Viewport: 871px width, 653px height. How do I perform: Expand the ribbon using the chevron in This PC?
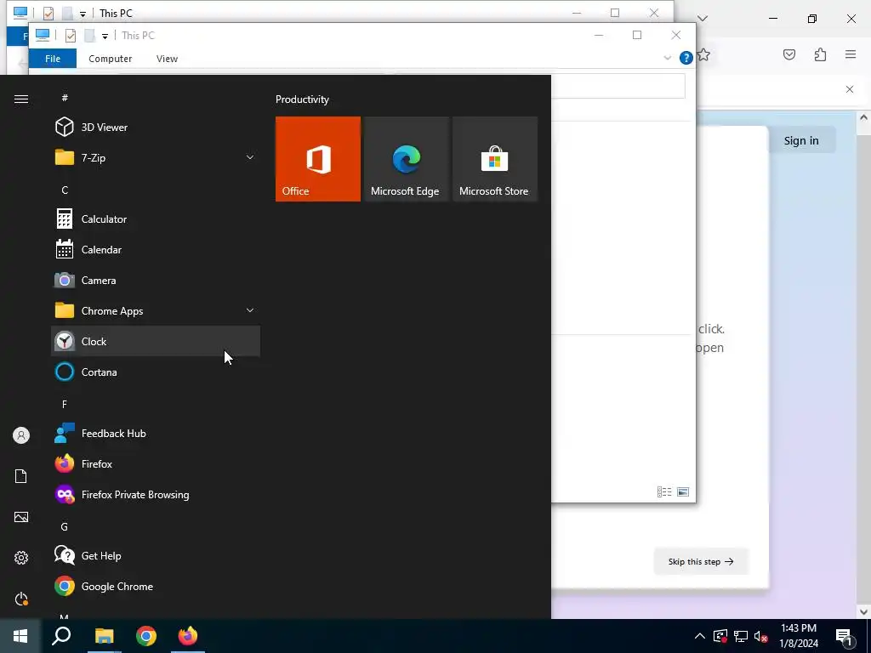click(667, 58)
